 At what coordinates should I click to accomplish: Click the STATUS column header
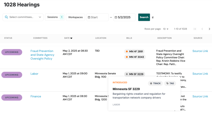tap(8, 38)
